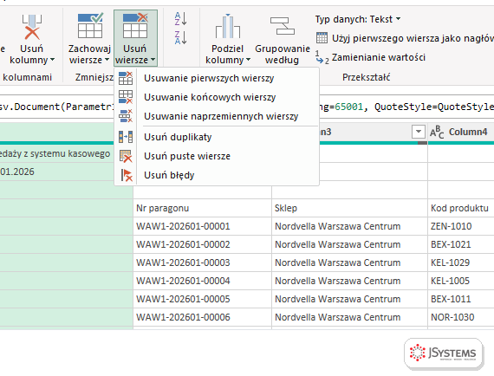Click the KEL-1005 product code cell
Viewport: 494px width, 376px height.
click(461, 281)
